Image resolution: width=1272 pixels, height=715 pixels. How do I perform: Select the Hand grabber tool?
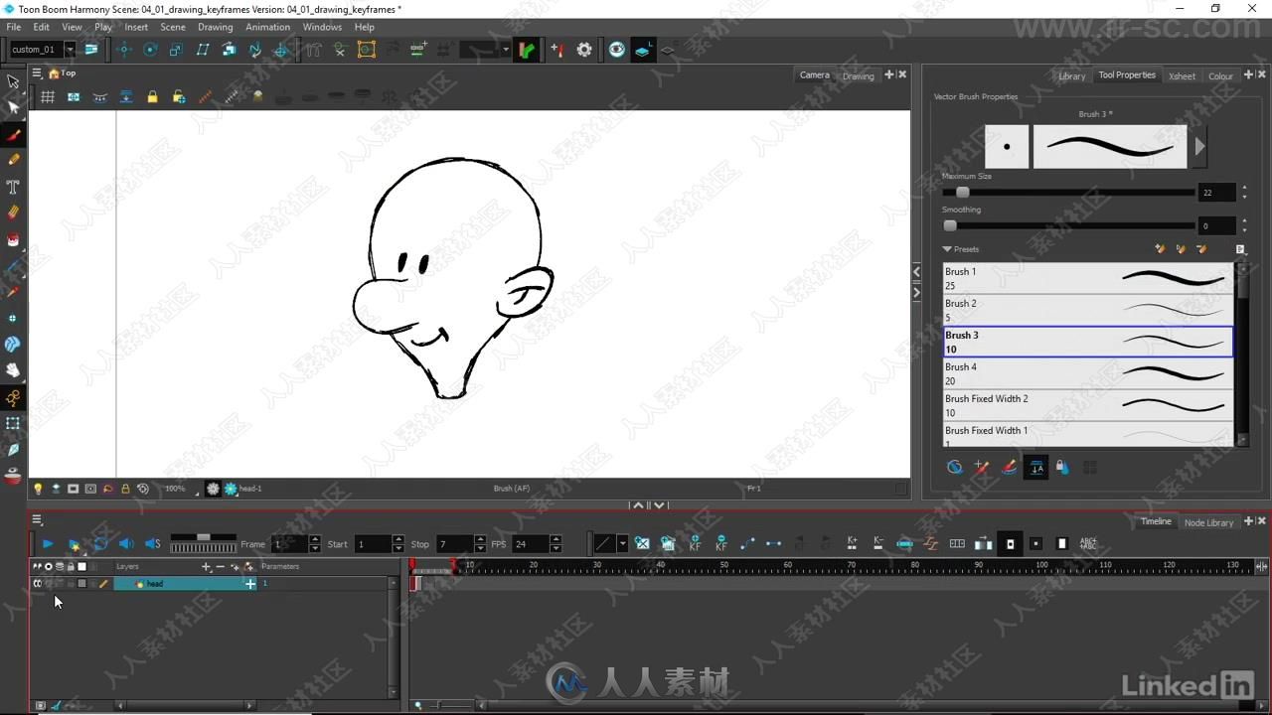pyautogui.click(x=13, y=370)
